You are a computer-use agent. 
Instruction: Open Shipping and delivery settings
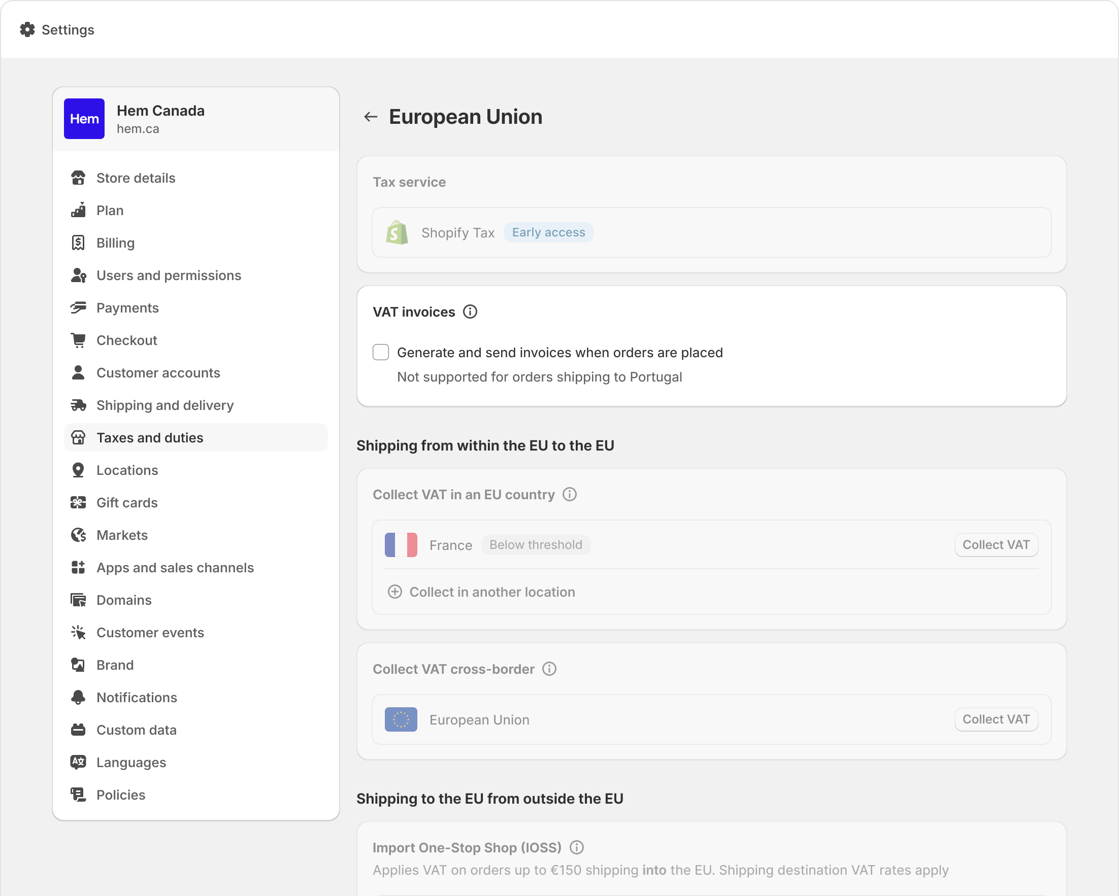[x=195, y=405]
